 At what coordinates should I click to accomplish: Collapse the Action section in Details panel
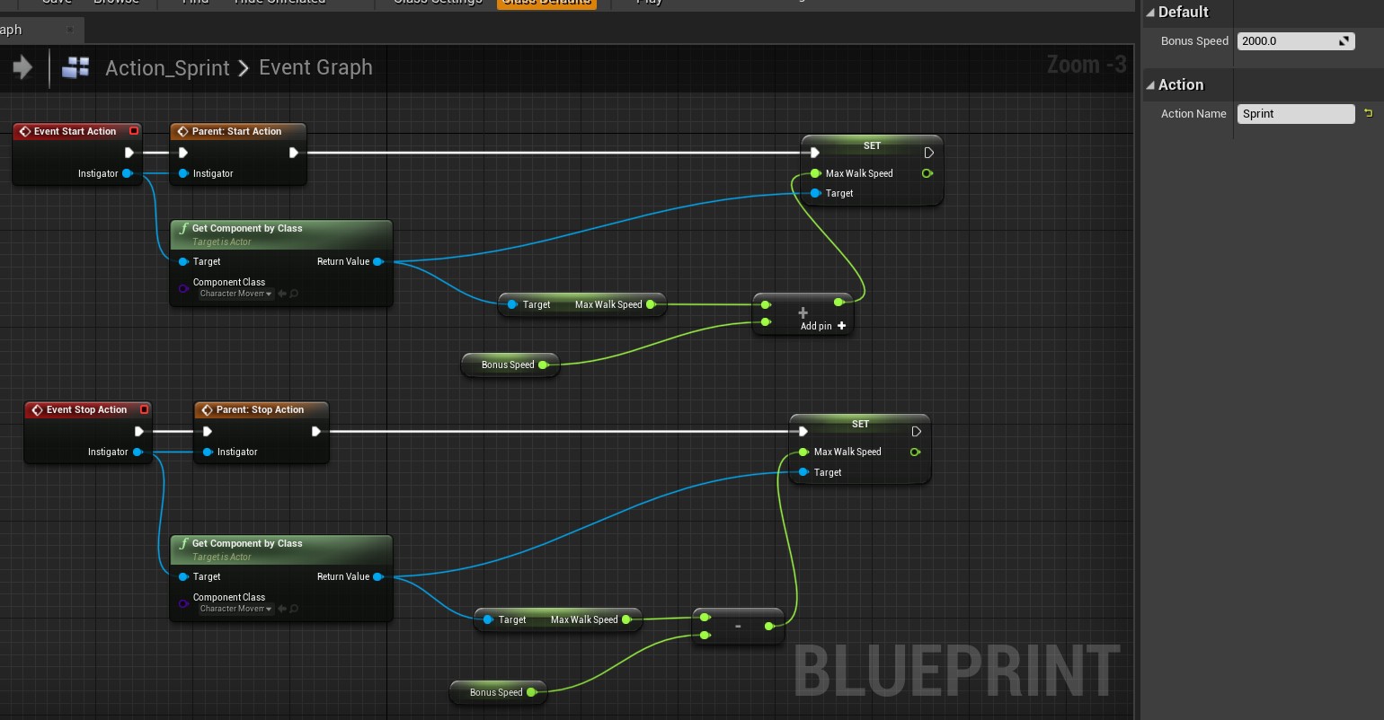1150,85
